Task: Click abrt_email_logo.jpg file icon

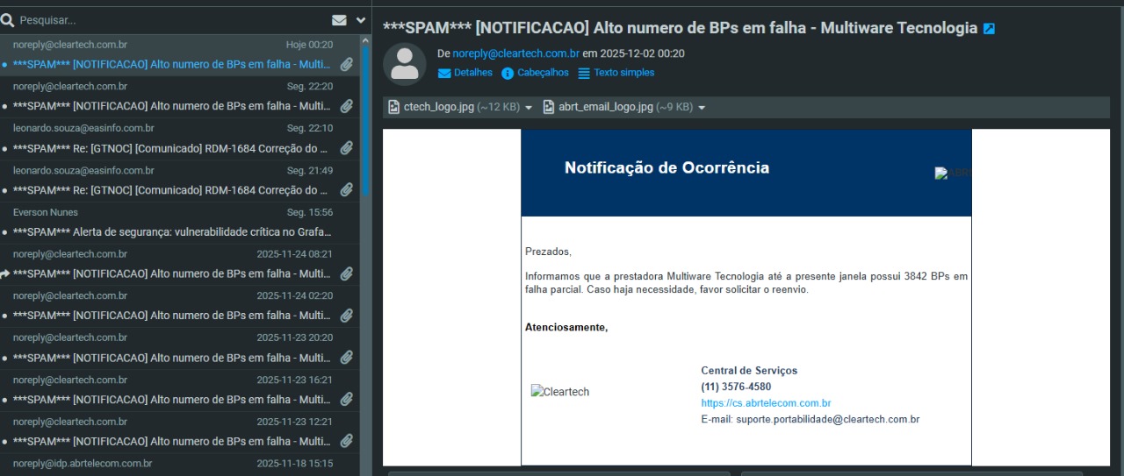Action: point(549,107)
